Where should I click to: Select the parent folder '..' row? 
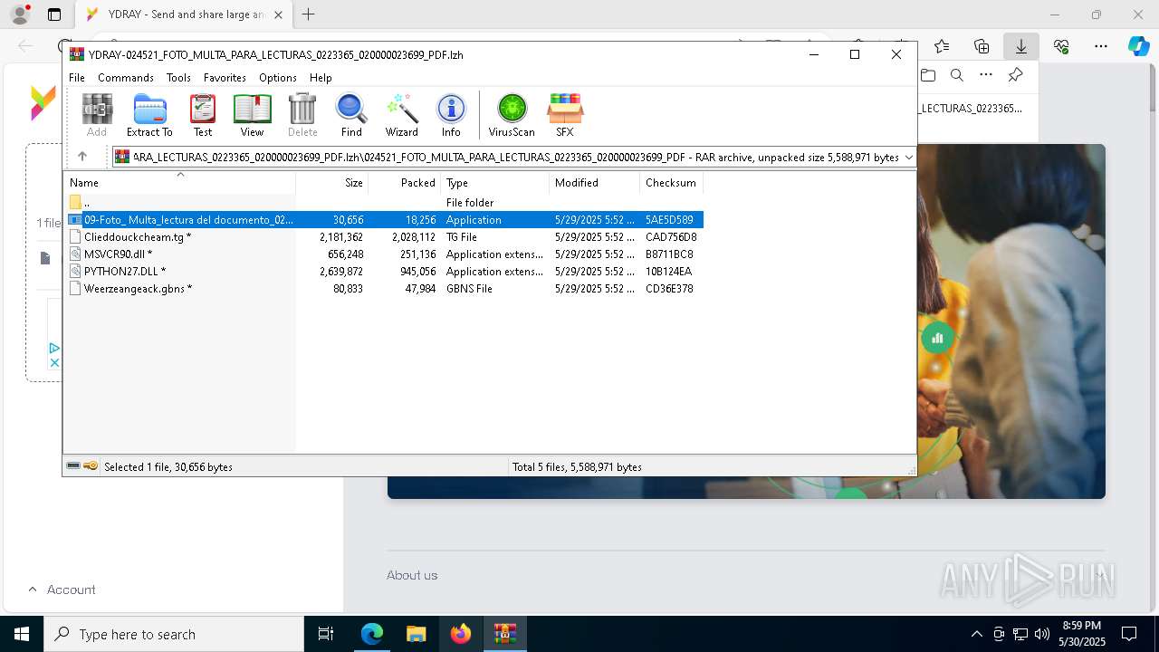click(383, 203)
